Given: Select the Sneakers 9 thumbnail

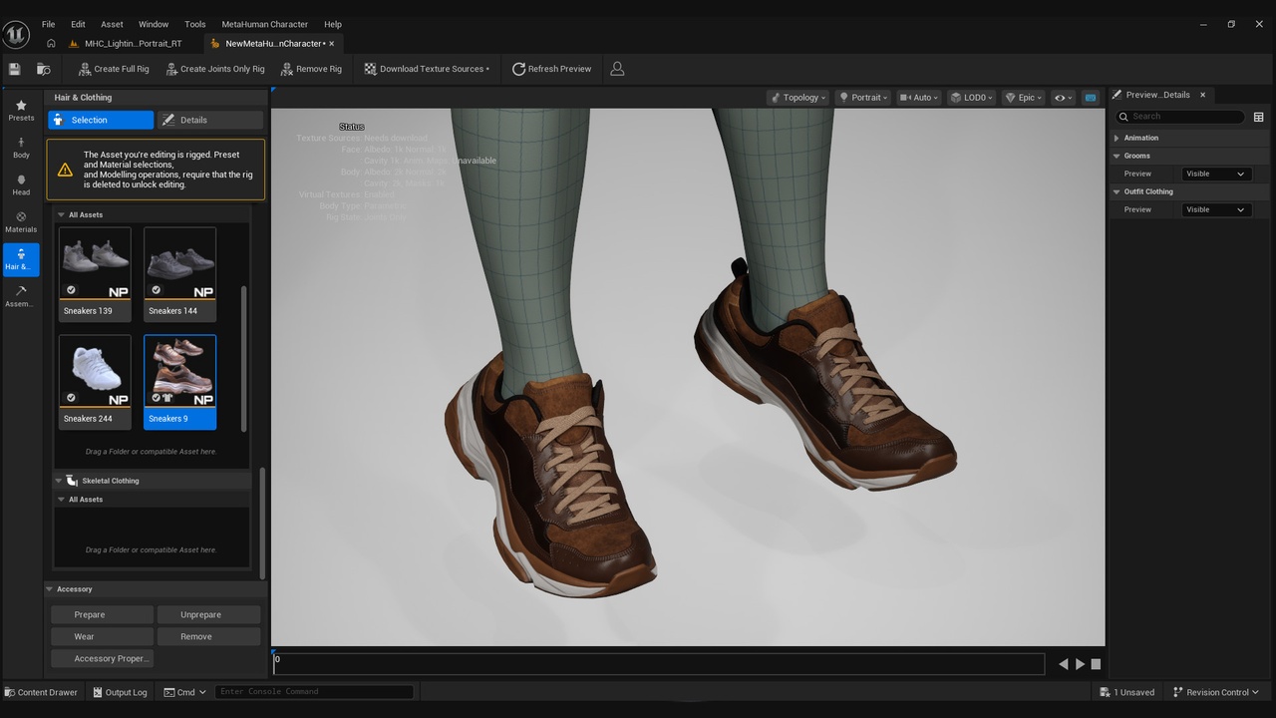Looking at the screenshot, I should tap(179, 381).
